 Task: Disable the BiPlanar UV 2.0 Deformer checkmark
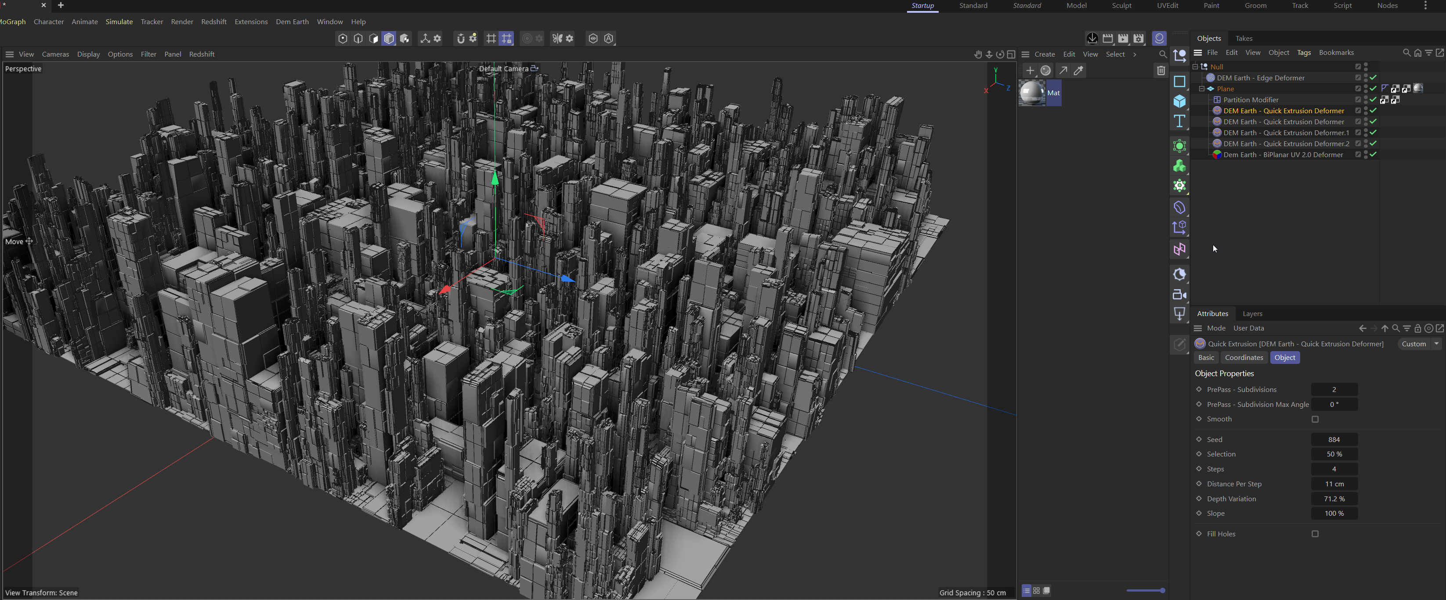click(1373, 155)
